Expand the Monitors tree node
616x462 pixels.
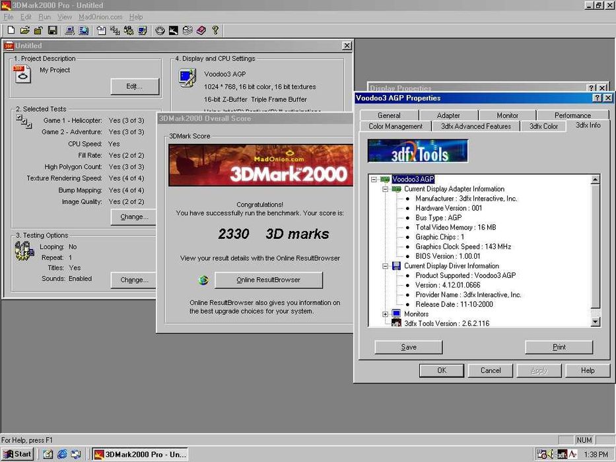click(x=386, y=314)
